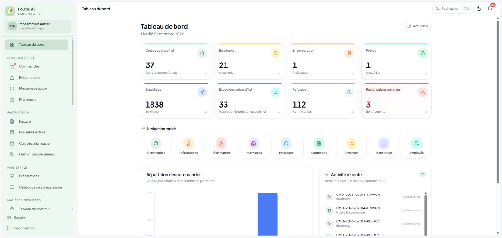Open the Mohammed Aimar user profile card
502x238 pixels.
(38, 26)
